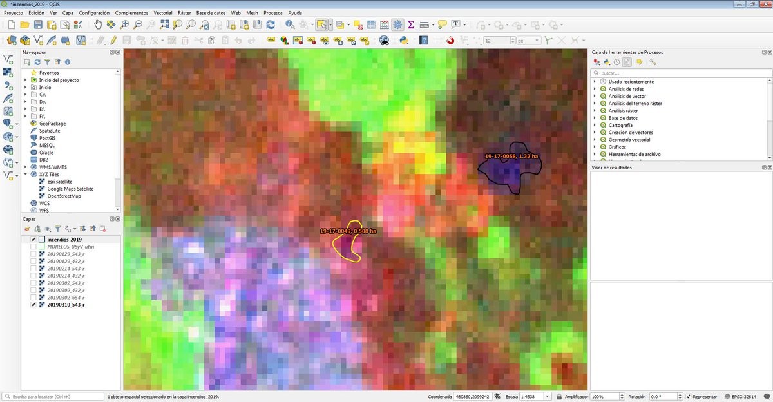Screen dimensions: 773x402
Task: Select the Identify Features tool
Action: pos(290,24)
